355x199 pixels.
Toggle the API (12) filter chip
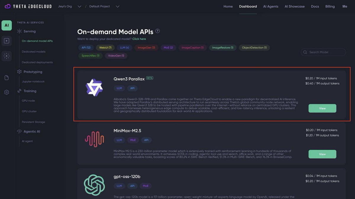tap(86, 48)
